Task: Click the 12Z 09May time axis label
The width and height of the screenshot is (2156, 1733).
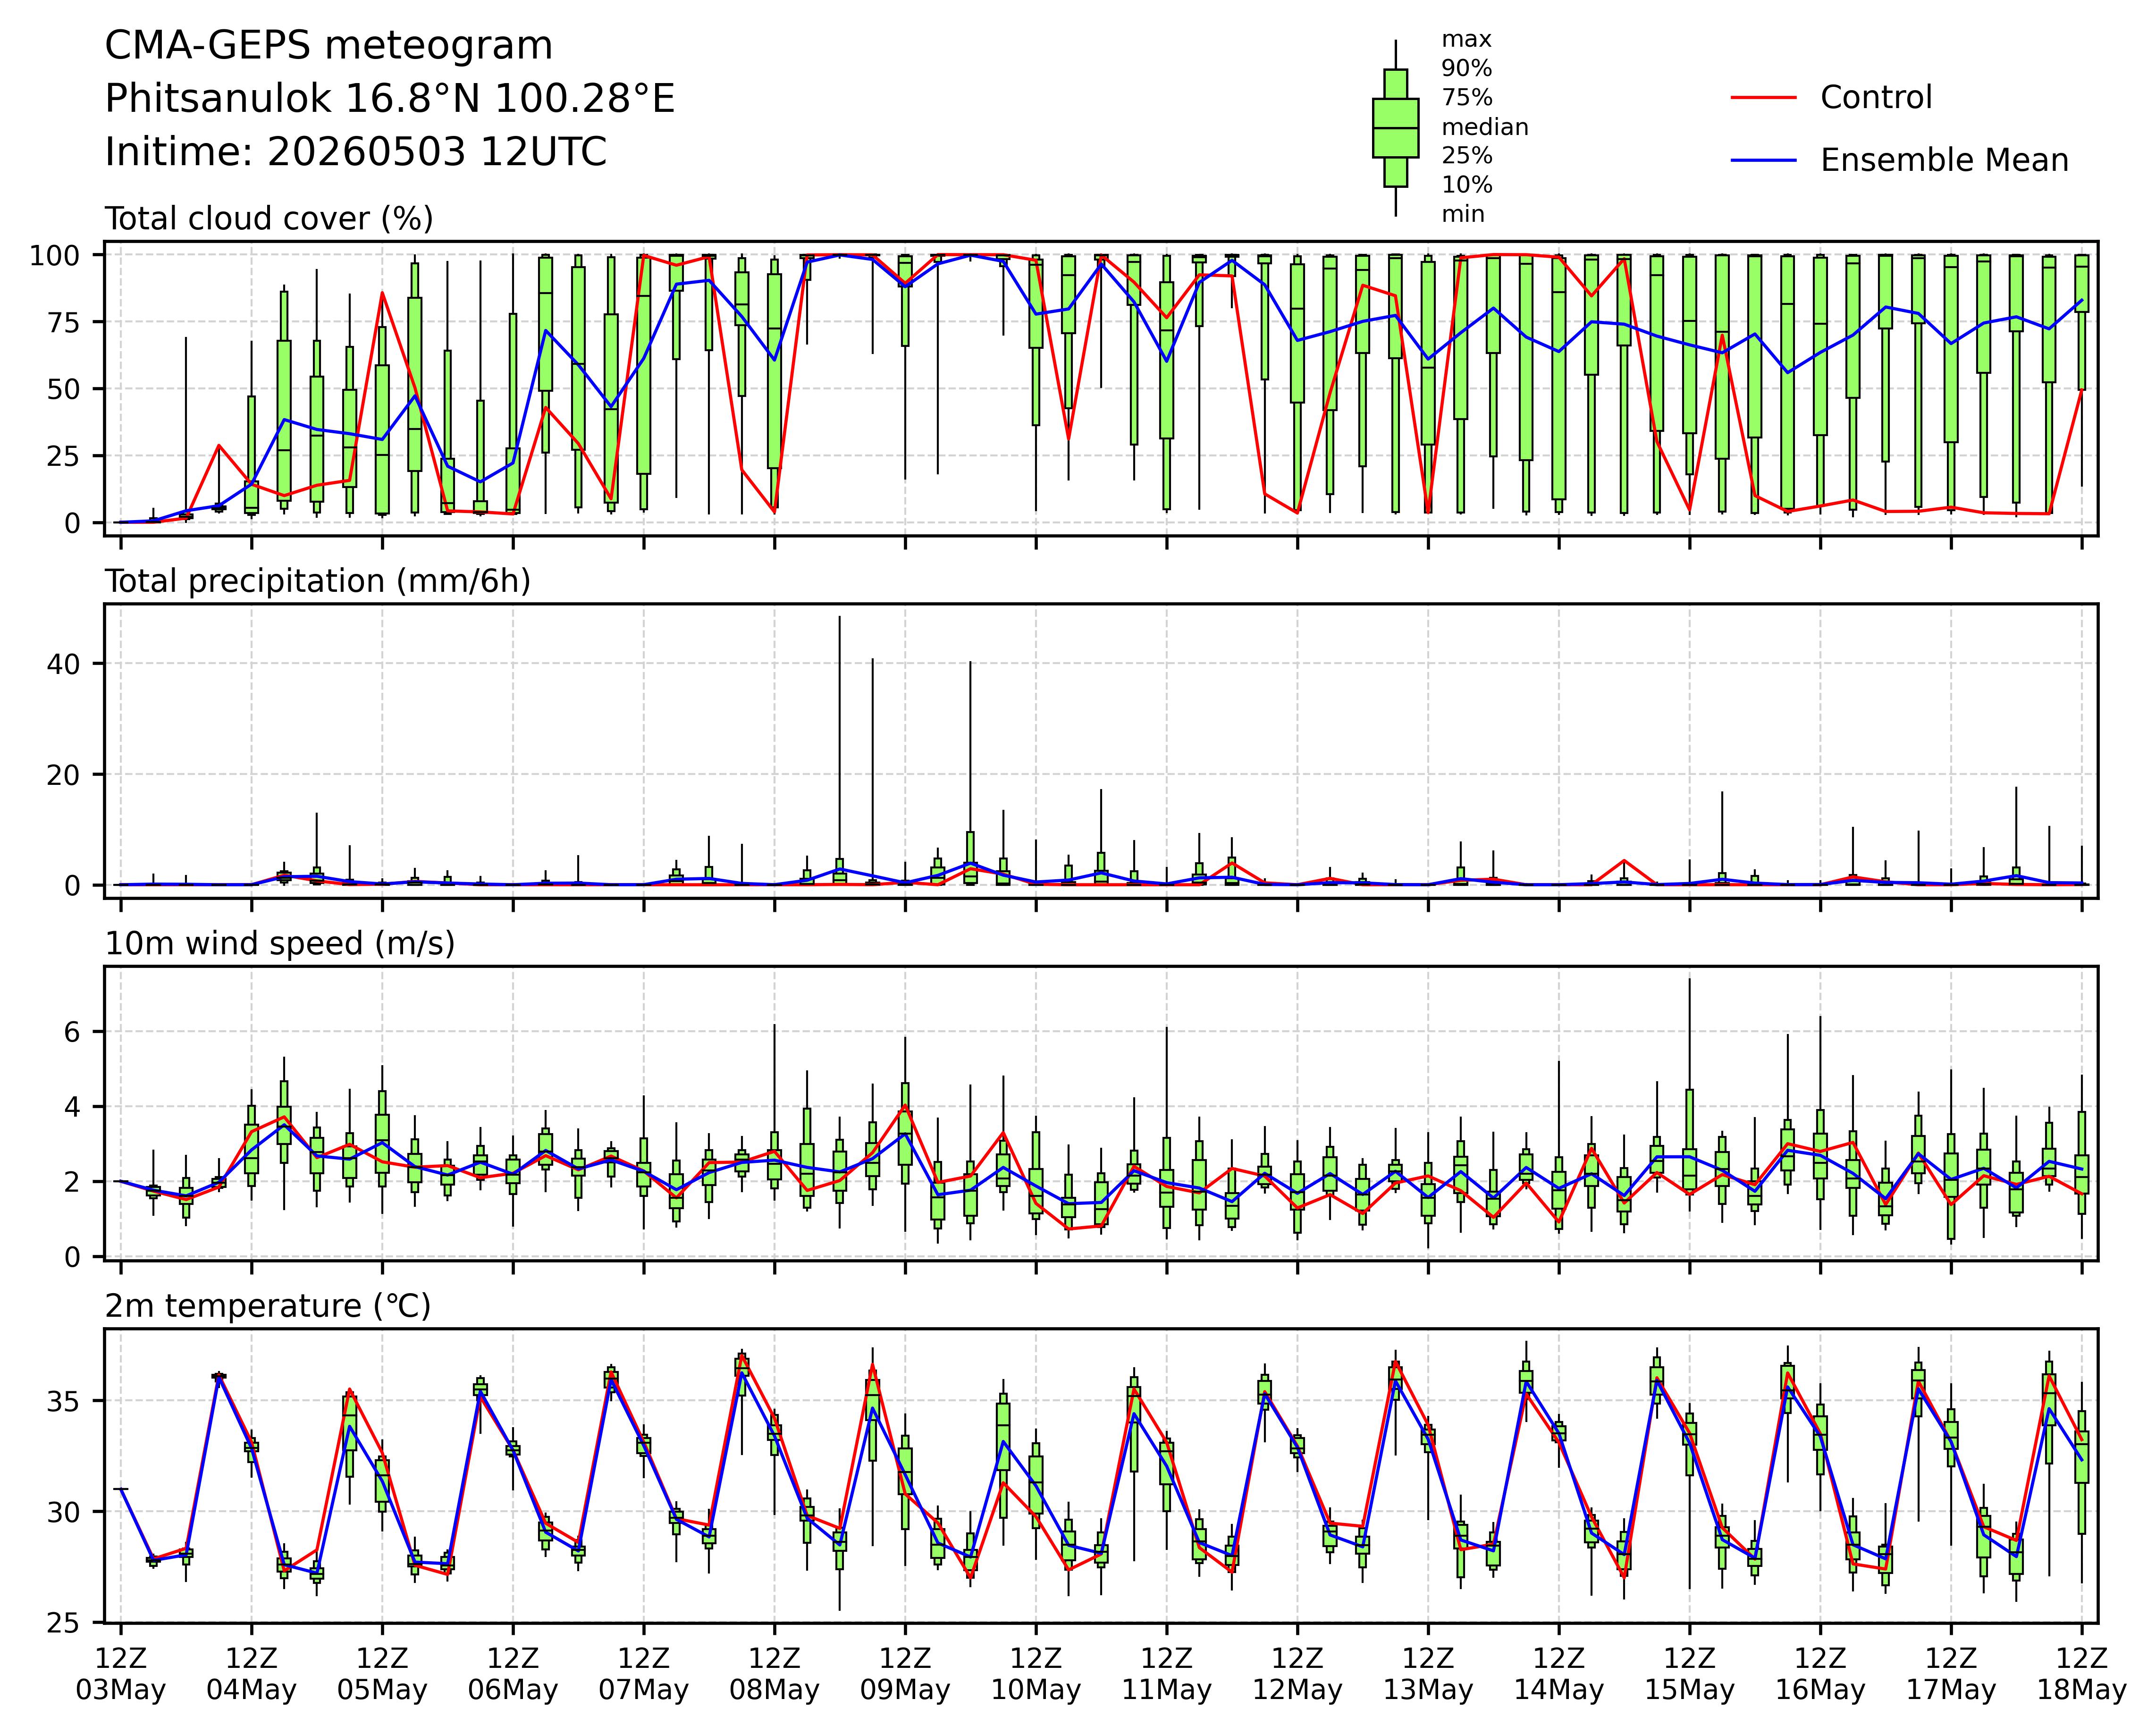Action: click(905, 1674)
